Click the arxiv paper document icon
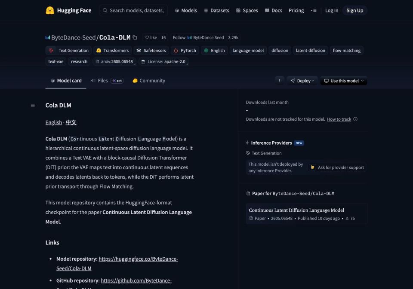Viewport: 413px width, 289px height. pyautogui.click(x=97, y=61)
